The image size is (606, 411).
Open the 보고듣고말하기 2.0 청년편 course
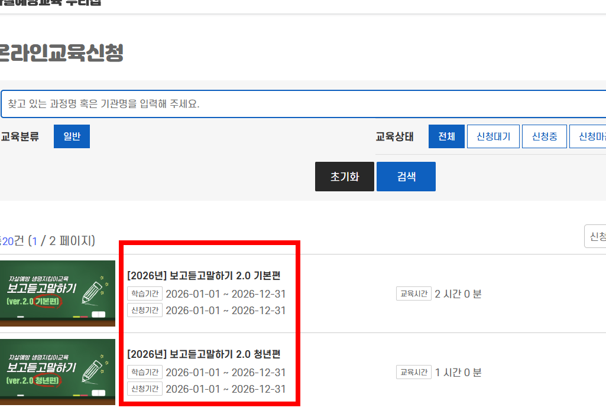coord(205,354)
